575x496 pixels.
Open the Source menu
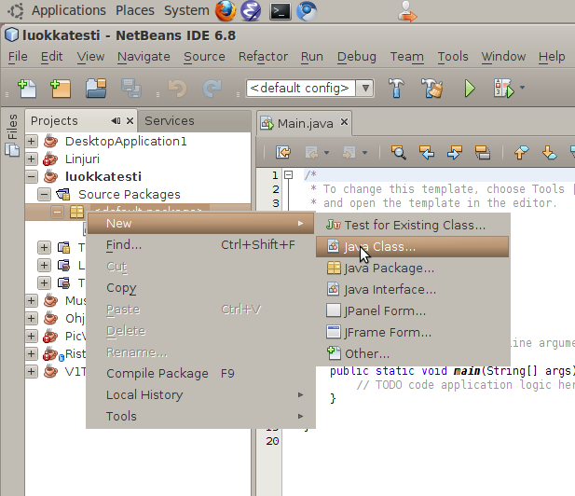click(x=204, y=57)
